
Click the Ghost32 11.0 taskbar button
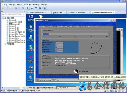(66, 88)
